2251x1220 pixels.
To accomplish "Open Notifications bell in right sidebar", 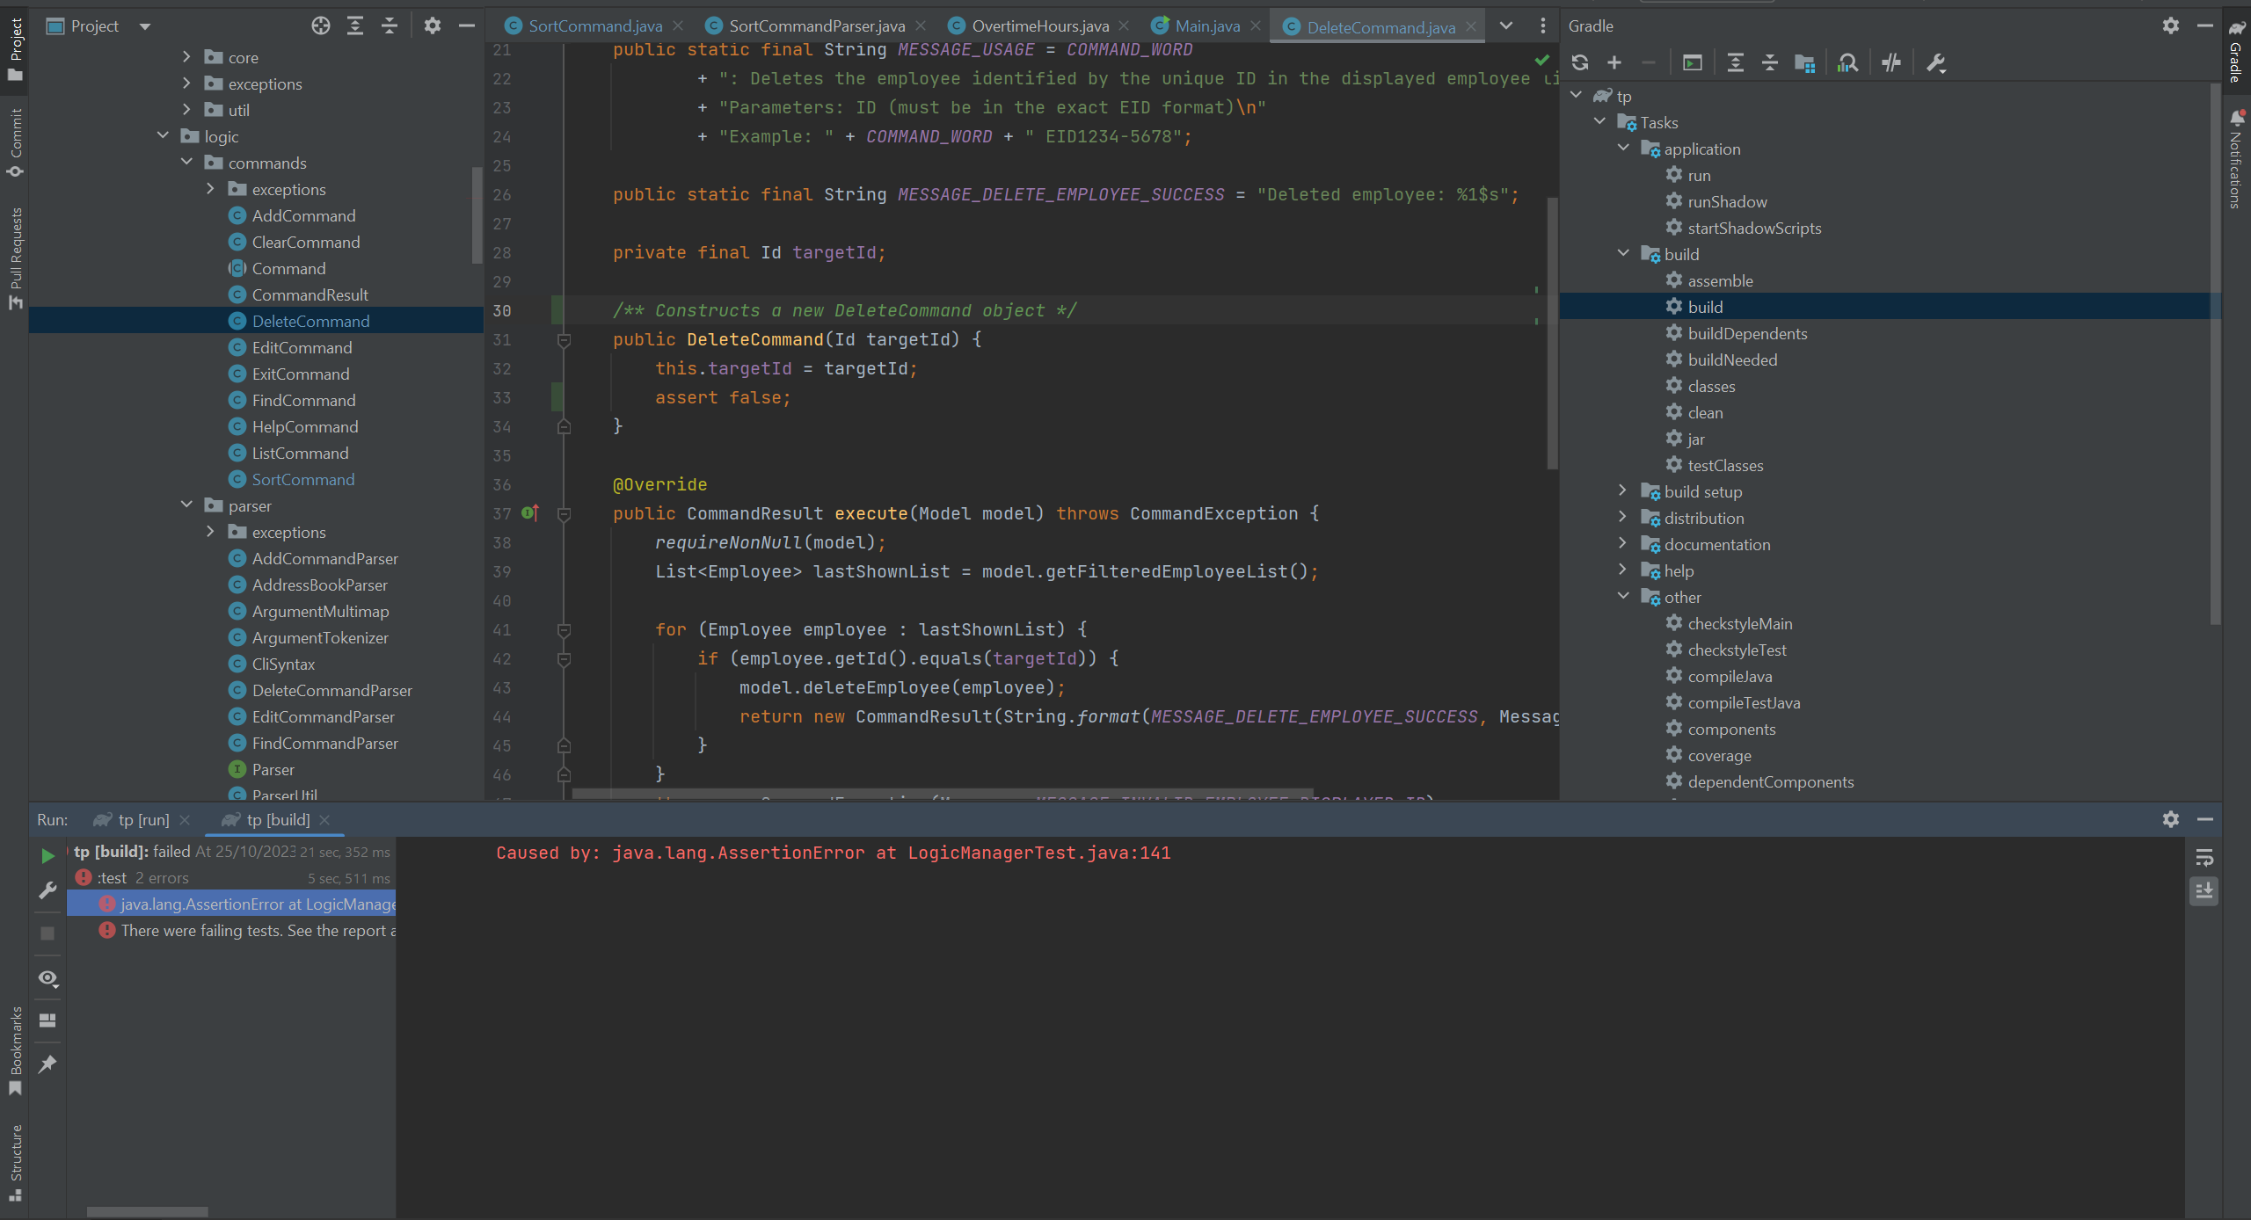I will click(2236, 119).
